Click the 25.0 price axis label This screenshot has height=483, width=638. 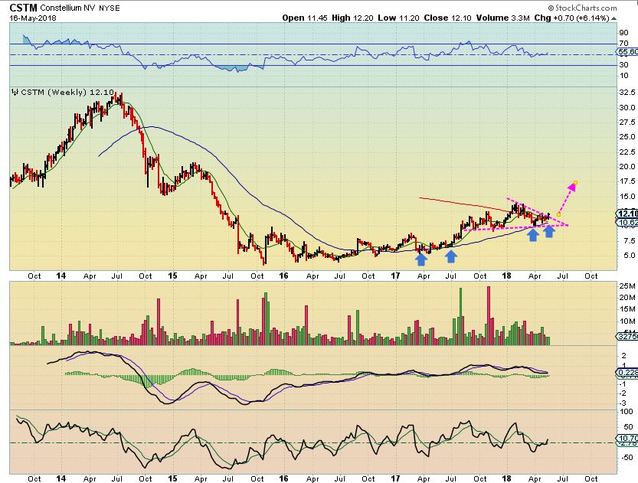[627, 137]
